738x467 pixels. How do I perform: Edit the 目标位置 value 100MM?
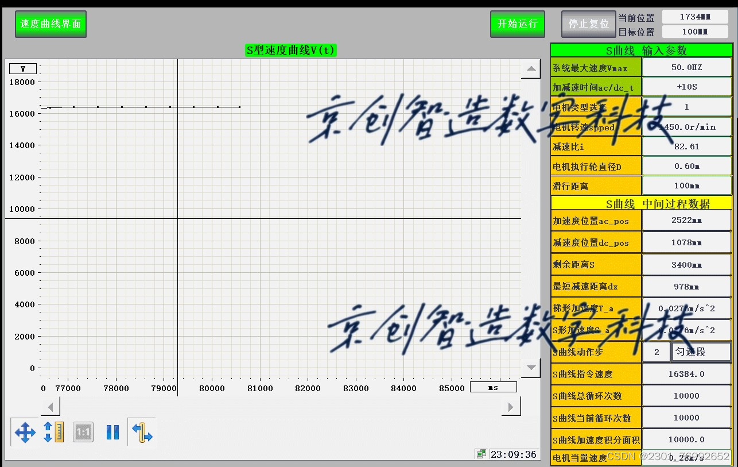pyautogui.click(x=694, y=32)
